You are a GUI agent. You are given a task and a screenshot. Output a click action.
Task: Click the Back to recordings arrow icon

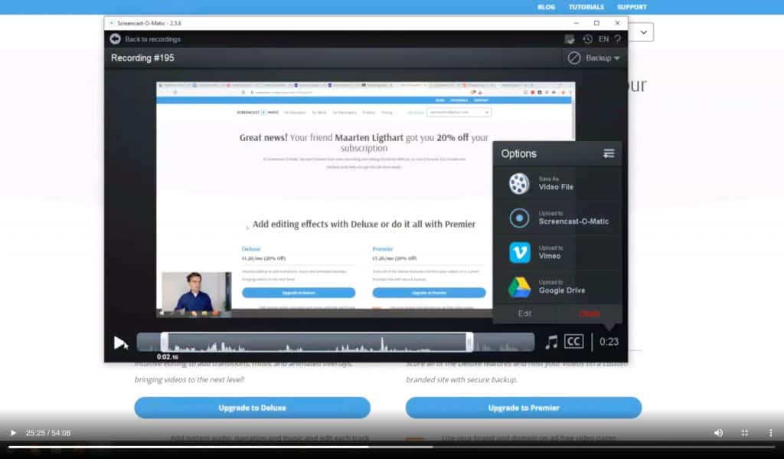point(115,39)
